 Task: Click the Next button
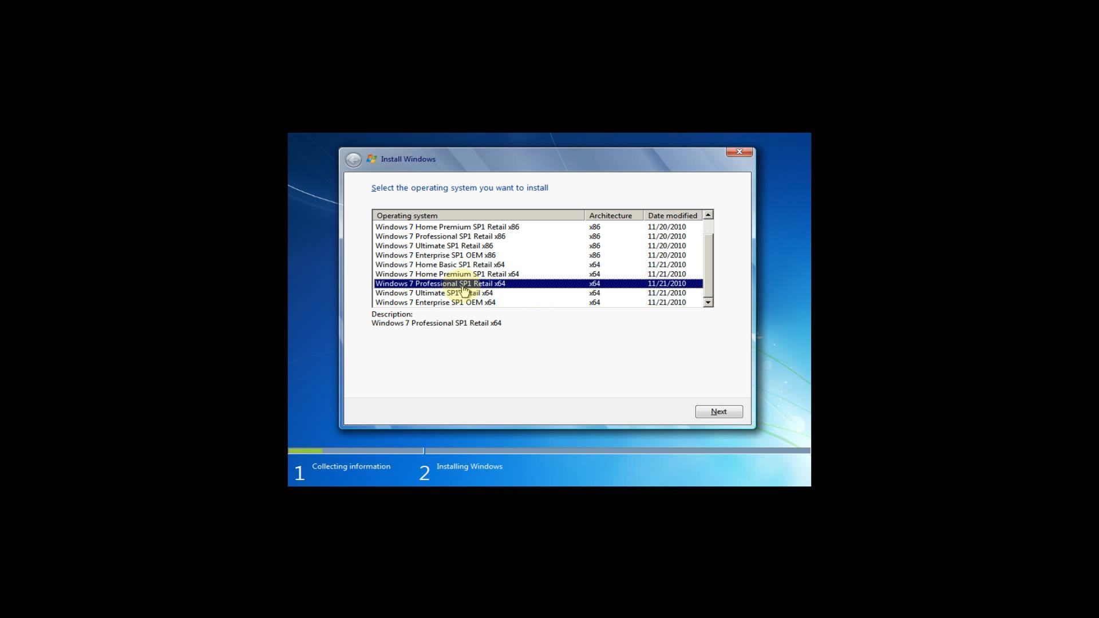coord(719,411)
